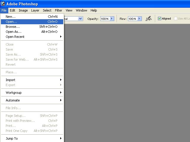Open the Window menu
This screenshot has width=190, height=142.
(81, 10)
